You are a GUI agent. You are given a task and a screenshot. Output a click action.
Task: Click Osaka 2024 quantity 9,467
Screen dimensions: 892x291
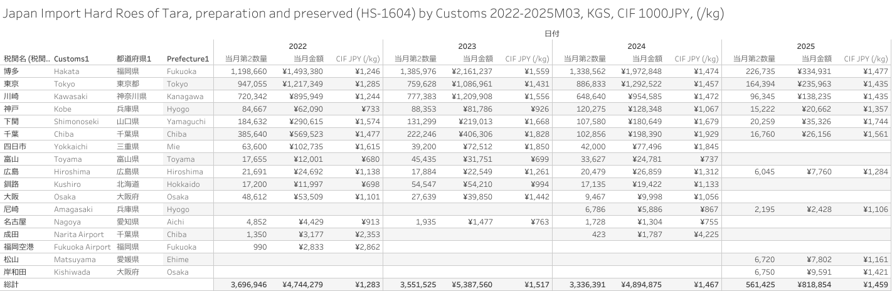(x=595, y=197)
